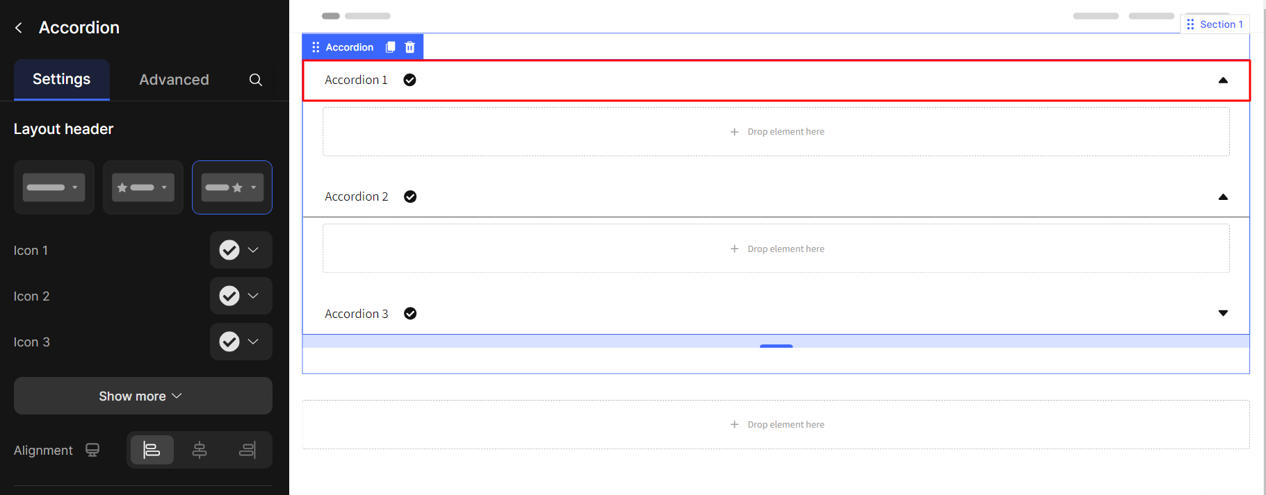This screenshot has height=495, width=1266.
Task: Open the Icon 1 picker dropdown
Action: click(241, 250)
